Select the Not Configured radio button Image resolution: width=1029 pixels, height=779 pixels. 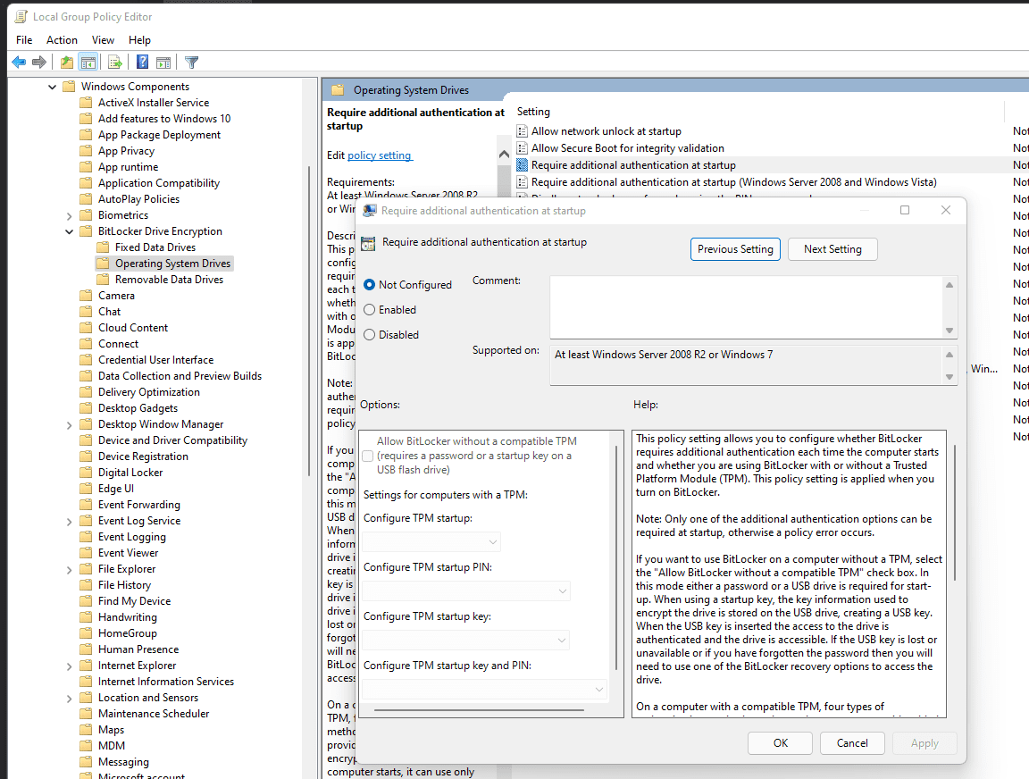point(370,285)
